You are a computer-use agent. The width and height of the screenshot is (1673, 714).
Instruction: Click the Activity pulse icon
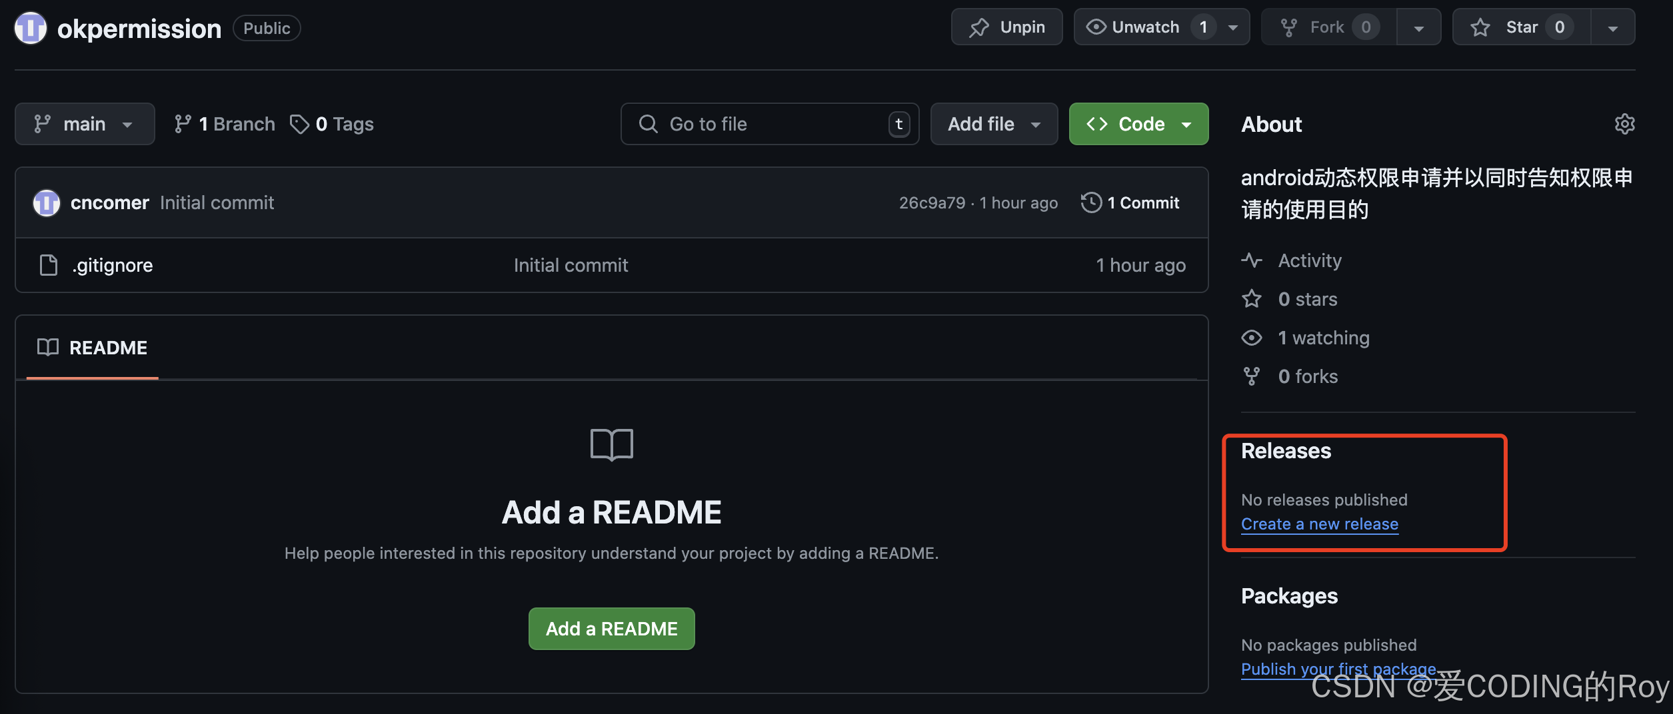pyautogui.click(x=1252, y=260)
